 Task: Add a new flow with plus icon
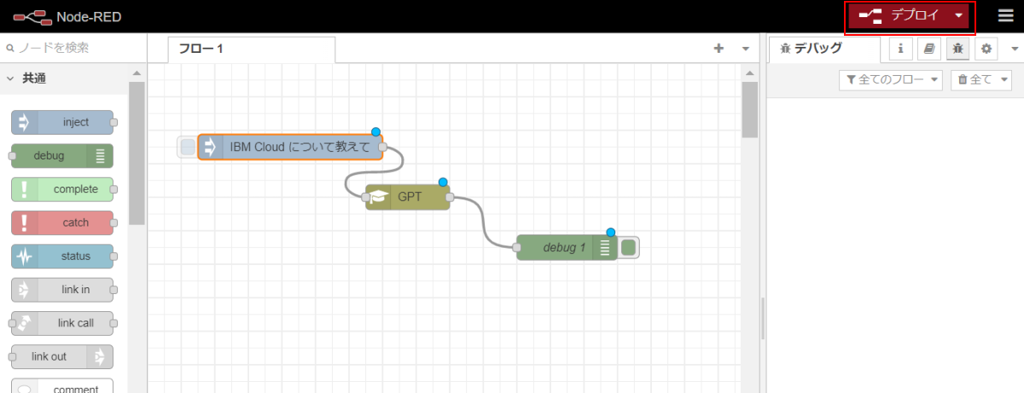719,49
